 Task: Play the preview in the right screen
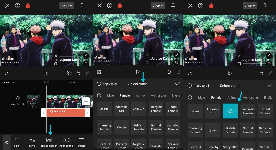pos(230,73)
